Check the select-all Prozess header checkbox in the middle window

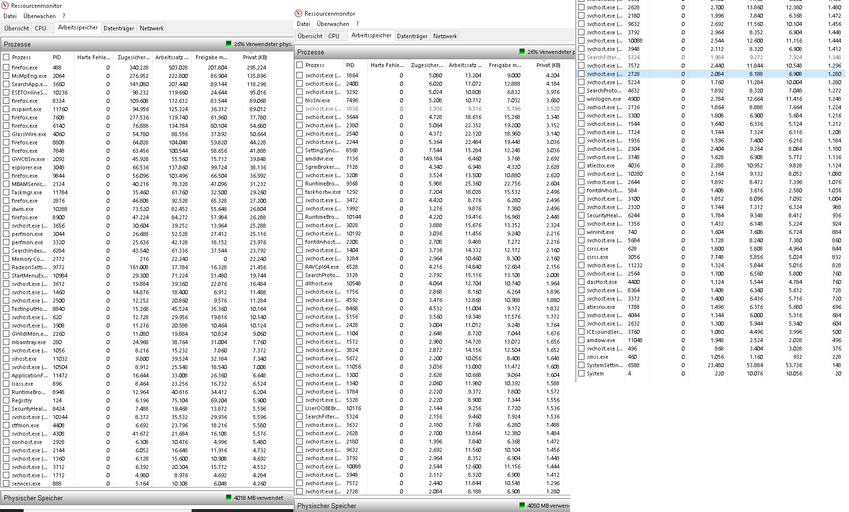[300, 65]
